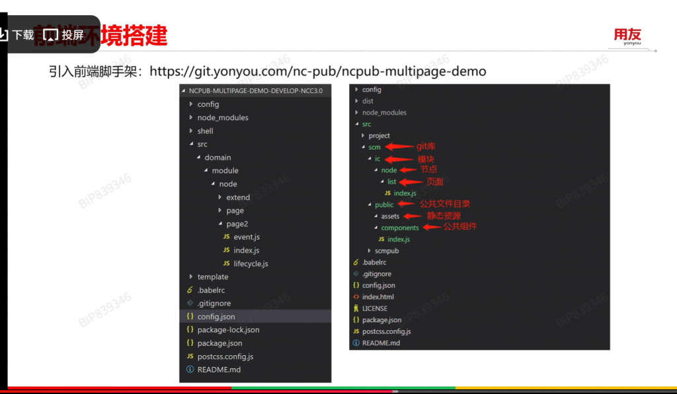Expand the template folder

191,277
